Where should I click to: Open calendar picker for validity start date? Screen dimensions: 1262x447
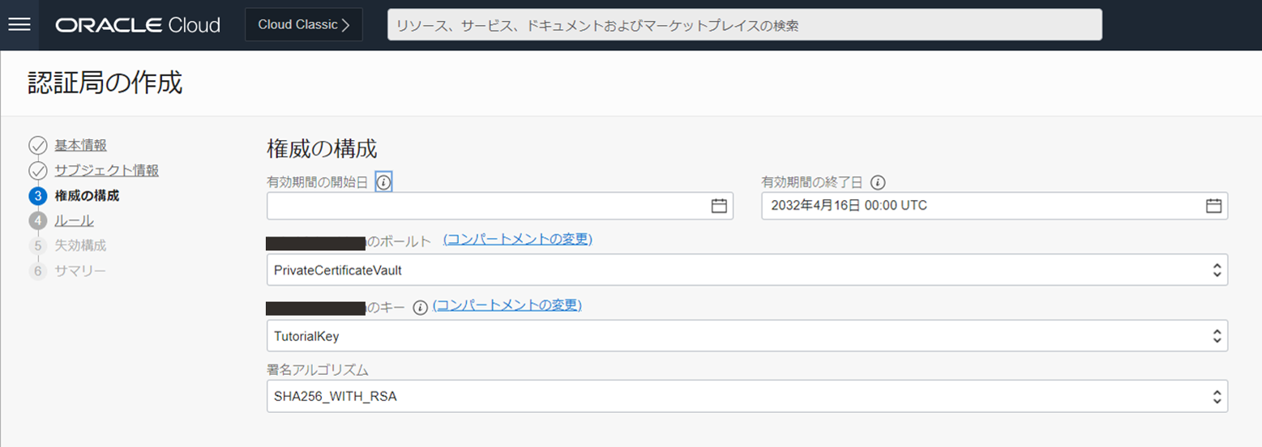(718, 206)
